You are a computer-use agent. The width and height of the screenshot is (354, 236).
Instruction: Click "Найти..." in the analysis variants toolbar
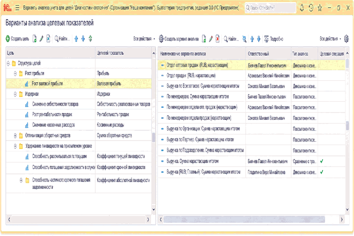click(231, 39)
